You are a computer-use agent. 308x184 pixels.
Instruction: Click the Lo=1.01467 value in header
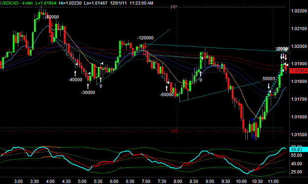click(x=96, y=3)
